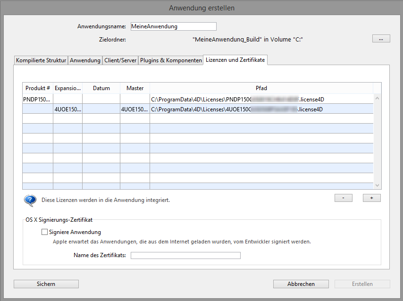Image resolution: width=403 pixels, height=301 pixels.
Task: Select the PNDP150 license row
Action: click(x=198, y=99)
